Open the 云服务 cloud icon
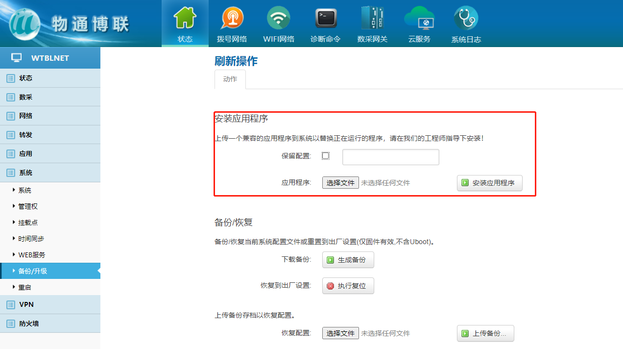Image resolution: width=623 pixels, height=349 pixels. 419,19
